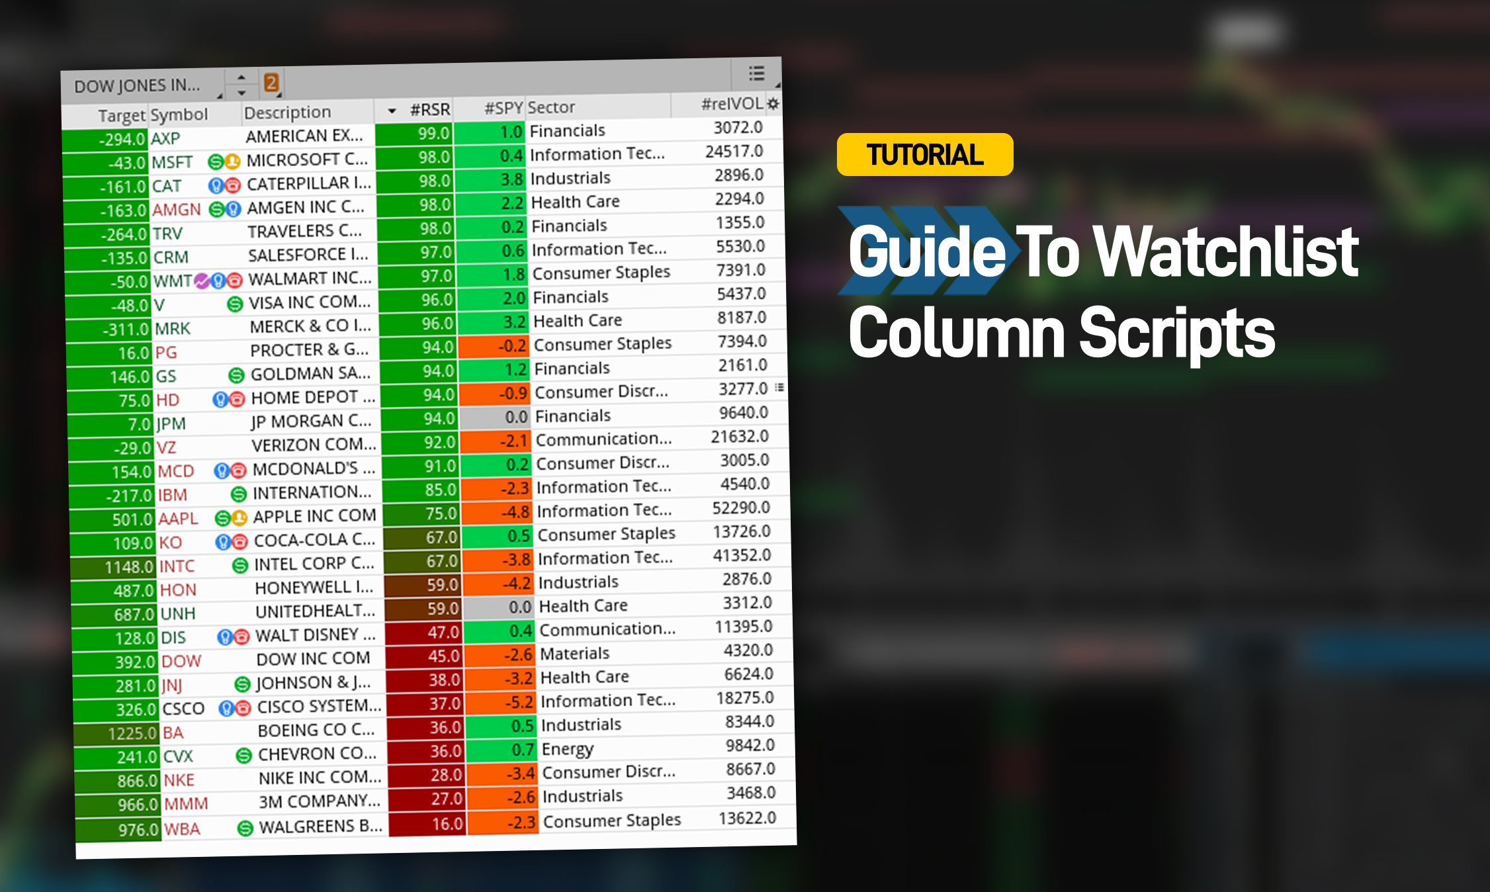Click green dividend icon in CVX row
1490x892 pixels.
click(244, 756)
